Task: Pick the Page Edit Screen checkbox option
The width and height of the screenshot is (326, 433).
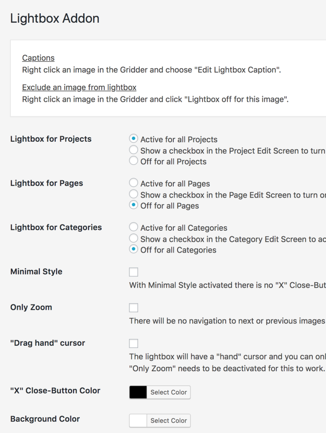Action: coord(133,195)
